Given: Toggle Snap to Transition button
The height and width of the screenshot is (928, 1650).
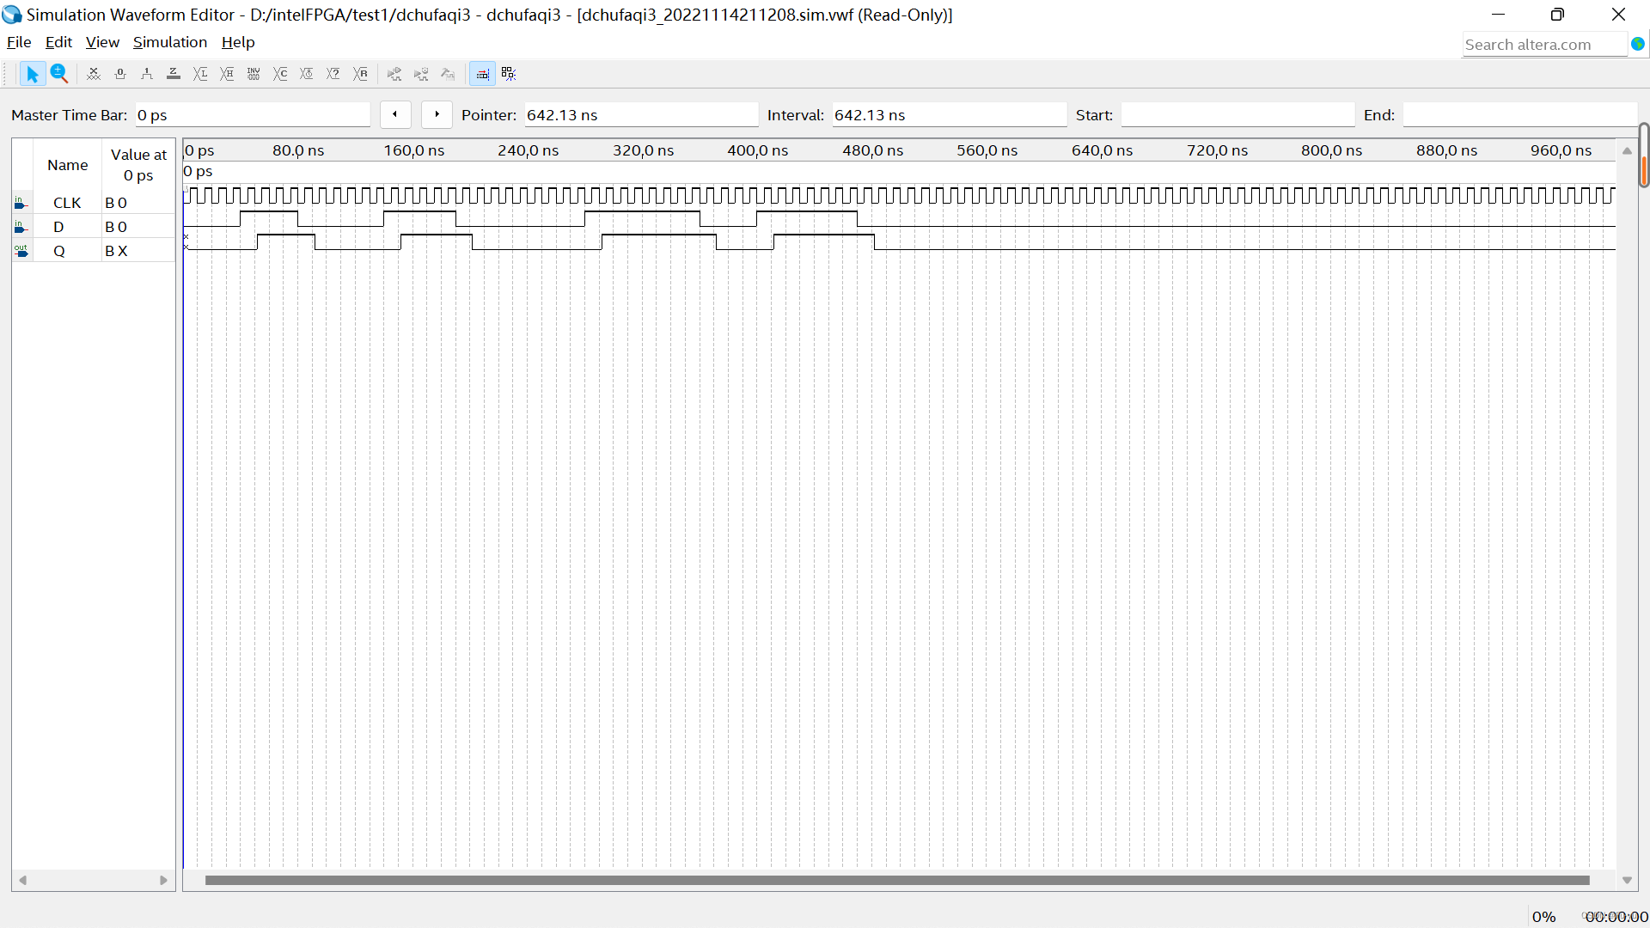Looking at the screenshot, I should tap(482, 74).
